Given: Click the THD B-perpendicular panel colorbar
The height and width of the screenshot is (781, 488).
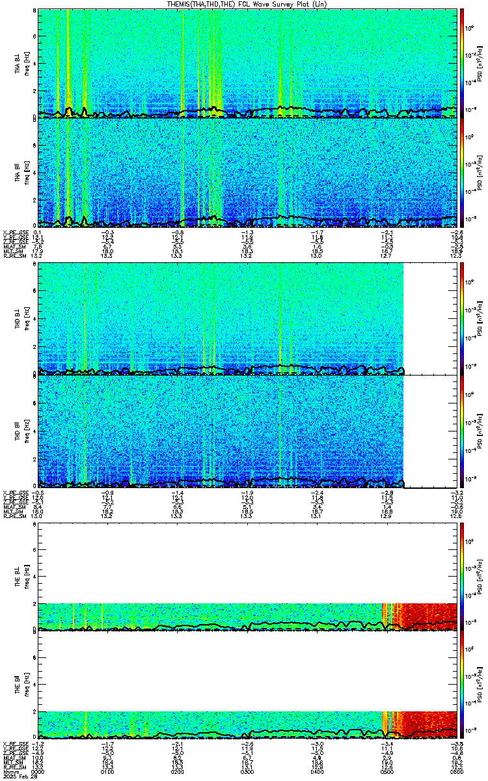Looking at the screenshot, I should pos(463,318).
